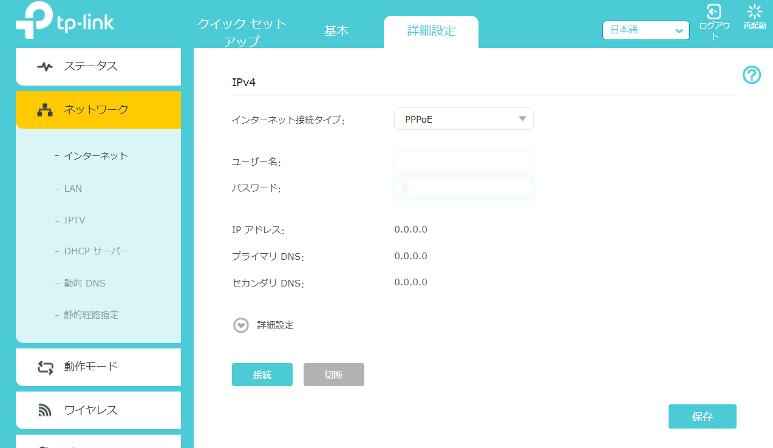This screenshot has width=773, height=448.
Task: Select DHCP サーバー in the sidebar
Action: click(x=97, y=251)
